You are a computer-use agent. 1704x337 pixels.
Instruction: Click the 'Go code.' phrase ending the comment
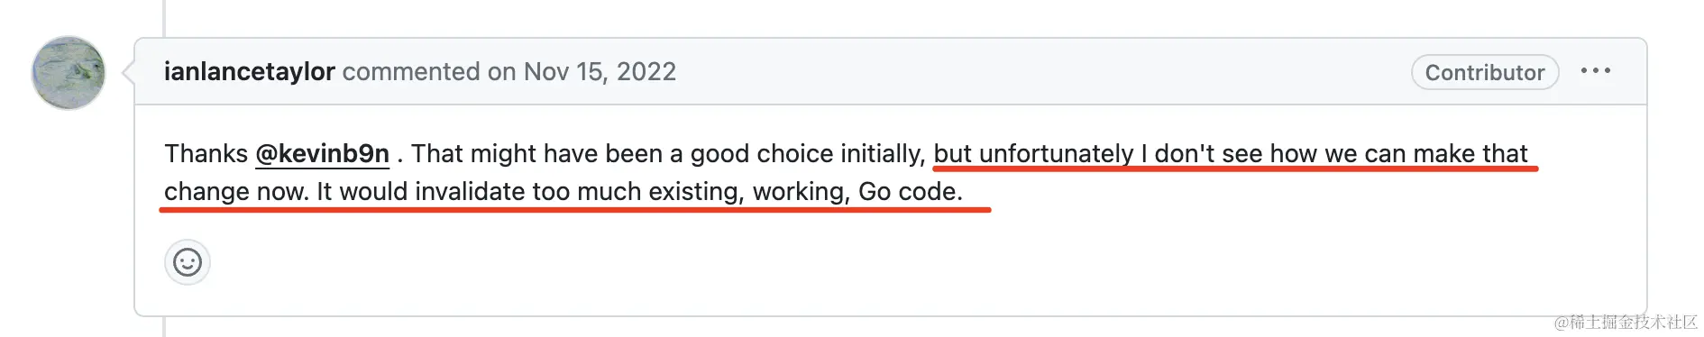[x=910, y=192]
